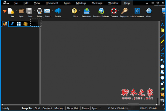The image size is (166, 111).
Task: Click the Print icon
Action: [40, 11]
